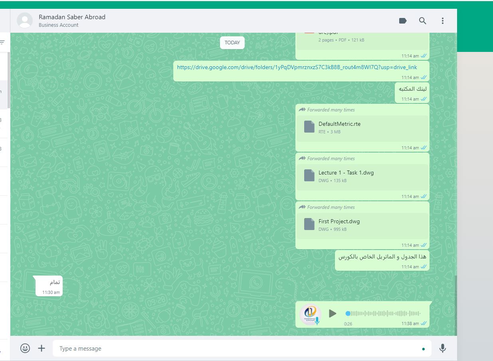This screenshot has height=361, width=493.
Task: Click the لينك المكتبه message
Action: point(412,93)
